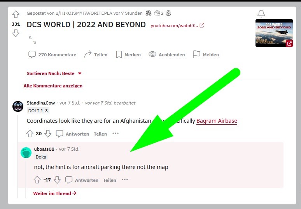Share uboats08's comment via Teilen
The width and height of the screenshot is (301, 209).
pos(110,180)
